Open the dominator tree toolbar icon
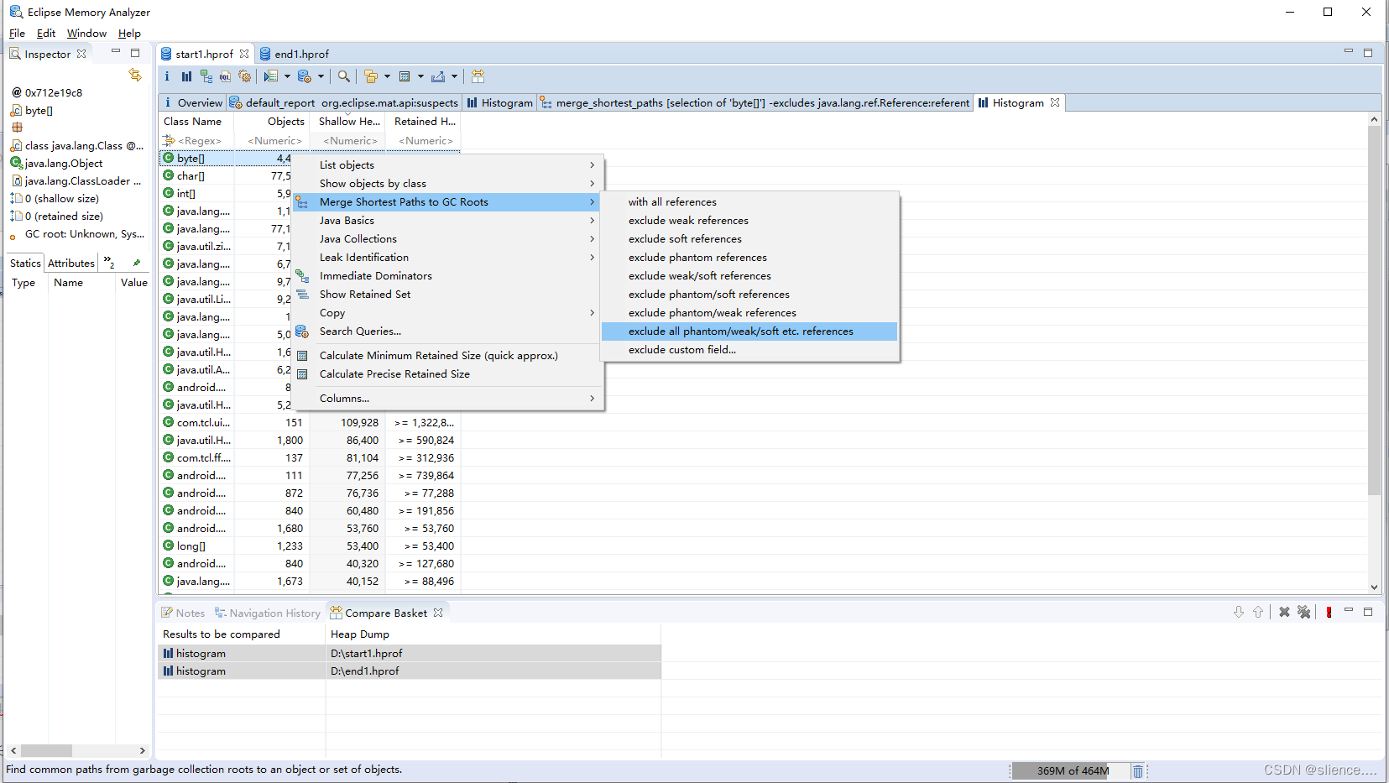Viewport: 1389px width, 783px height. tap(206, 76)
